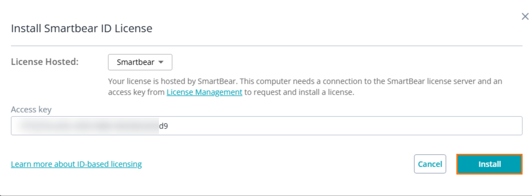Close the Install Smartbear ID License dialog
The height and width of the screenshot is (196, 532).
(525, 16)
